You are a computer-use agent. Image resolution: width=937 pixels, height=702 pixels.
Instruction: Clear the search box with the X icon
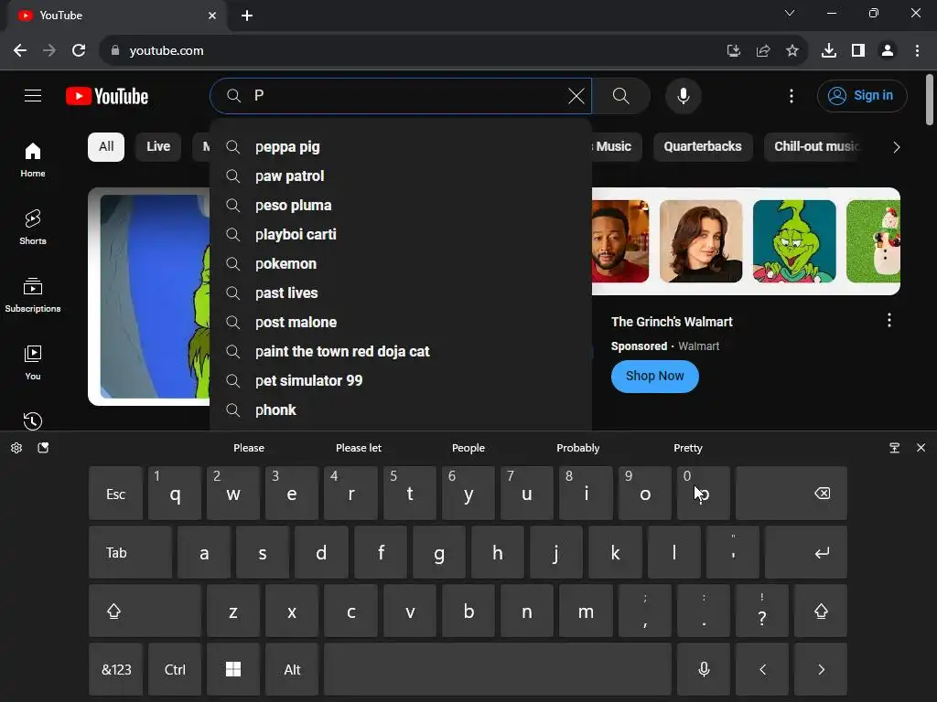pyautogui.click(x=576, y=95)
